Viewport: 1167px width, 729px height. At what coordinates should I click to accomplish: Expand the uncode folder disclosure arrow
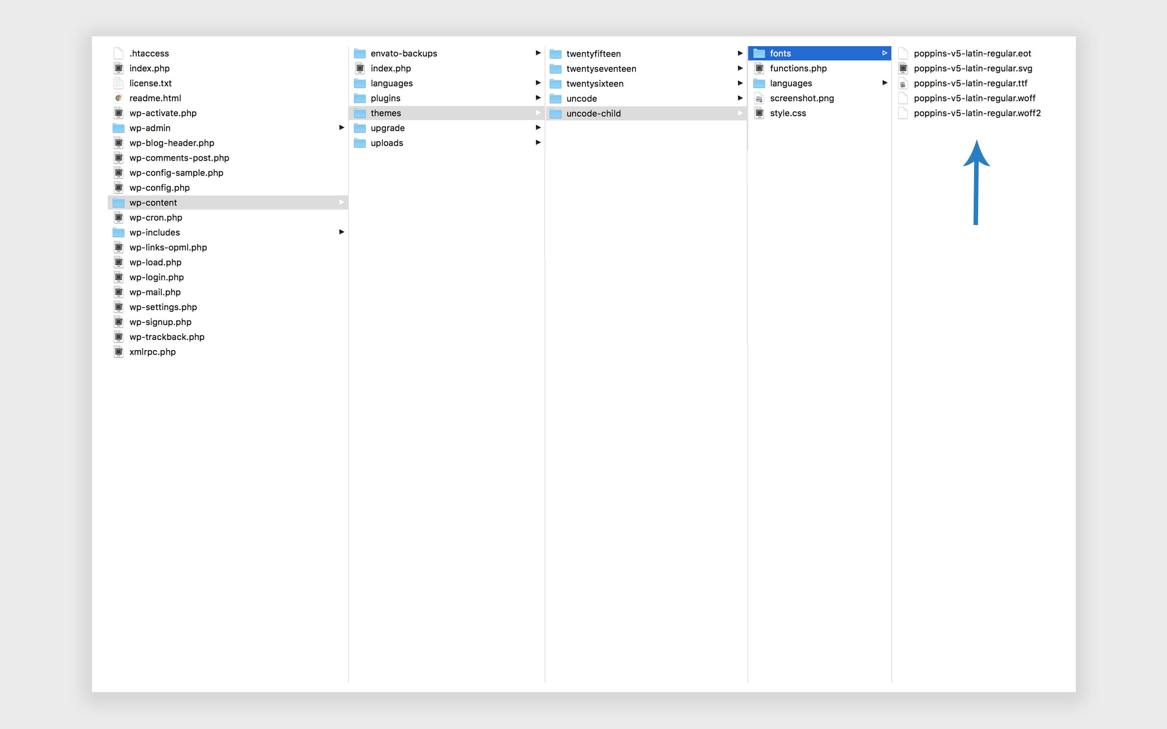point(740,98)
